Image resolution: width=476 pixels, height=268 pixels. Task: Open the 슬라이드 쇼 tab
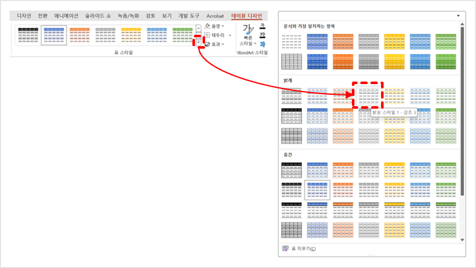97,16
